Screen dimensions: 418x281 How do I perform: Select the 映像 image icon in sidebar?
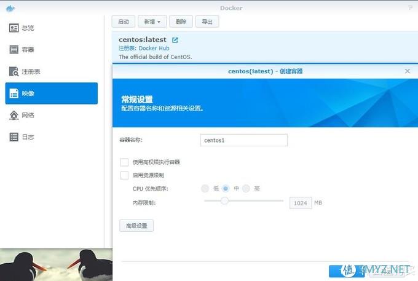coord(14,93)
